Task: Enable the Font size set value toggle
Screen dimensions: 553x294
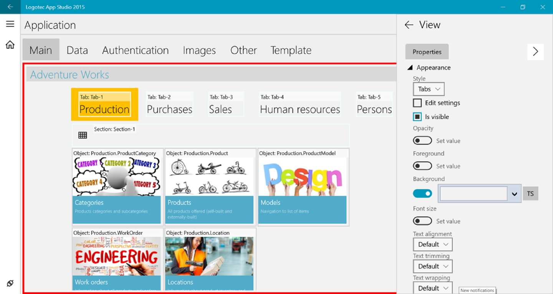Action: pyautogui.click(x=422, y=221)
